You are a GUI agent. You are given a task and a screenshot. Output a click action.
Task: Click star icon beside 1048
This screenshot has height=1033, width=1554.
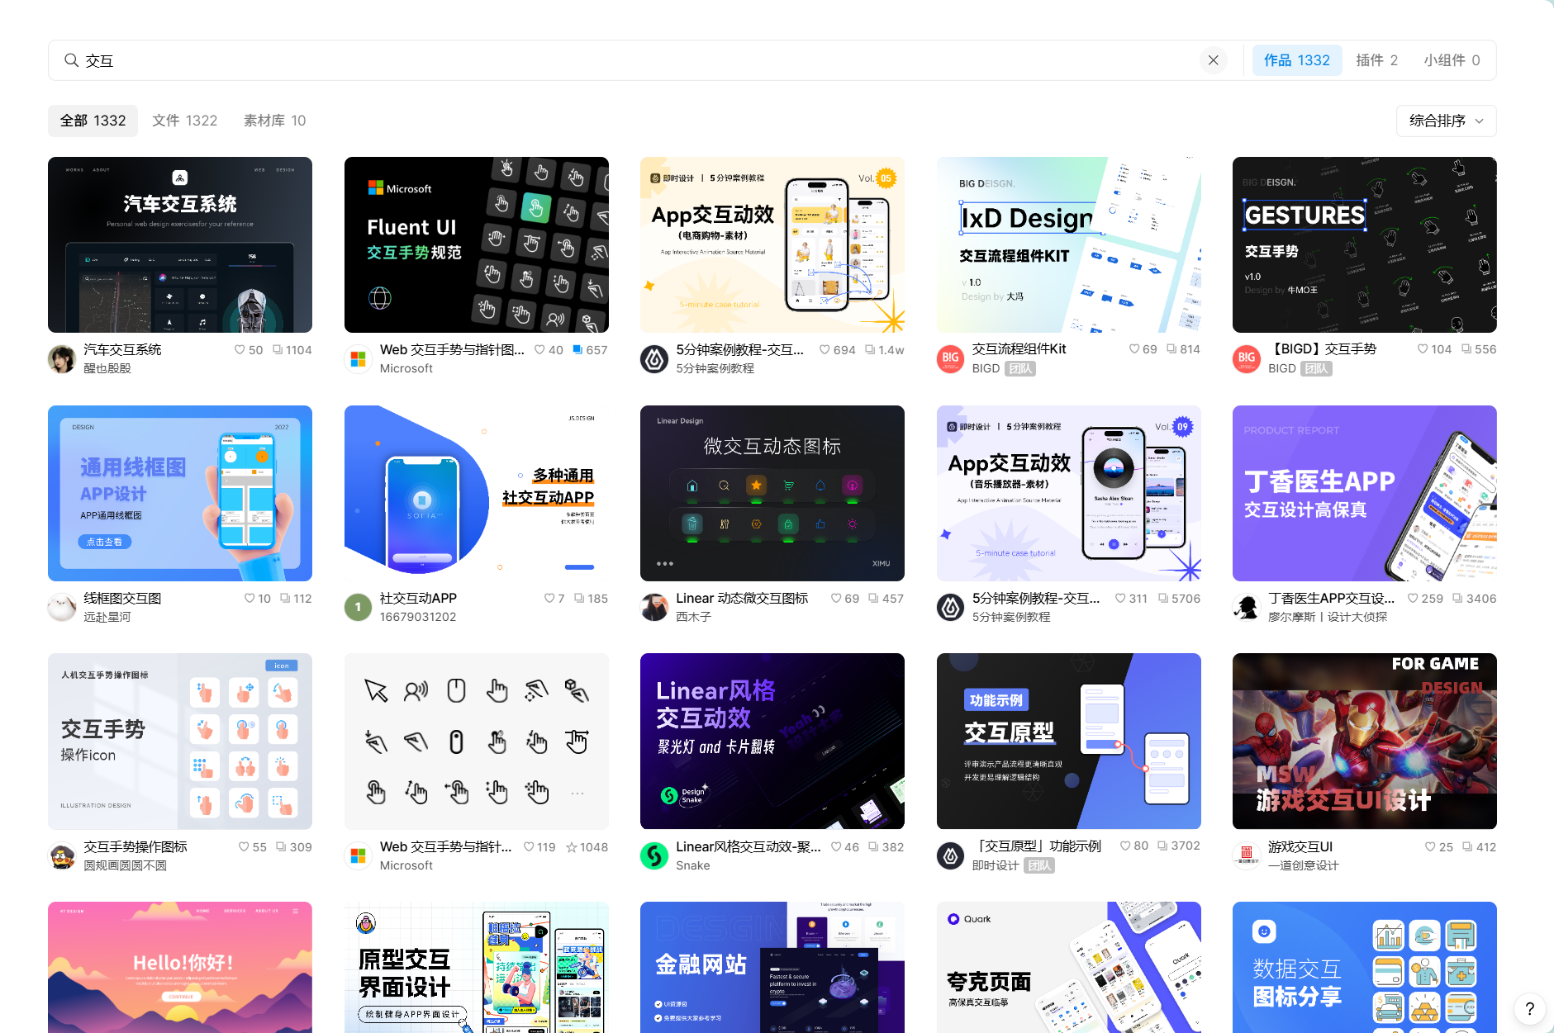click(x=571, y=847)
